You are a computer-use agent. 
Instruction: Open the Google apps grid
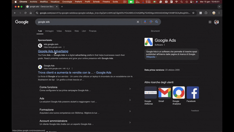point(210,22)
